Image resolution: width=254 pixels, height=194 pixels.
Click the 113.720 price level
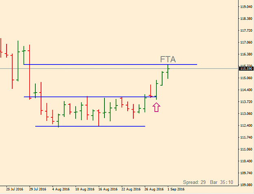tap(246, 101)
